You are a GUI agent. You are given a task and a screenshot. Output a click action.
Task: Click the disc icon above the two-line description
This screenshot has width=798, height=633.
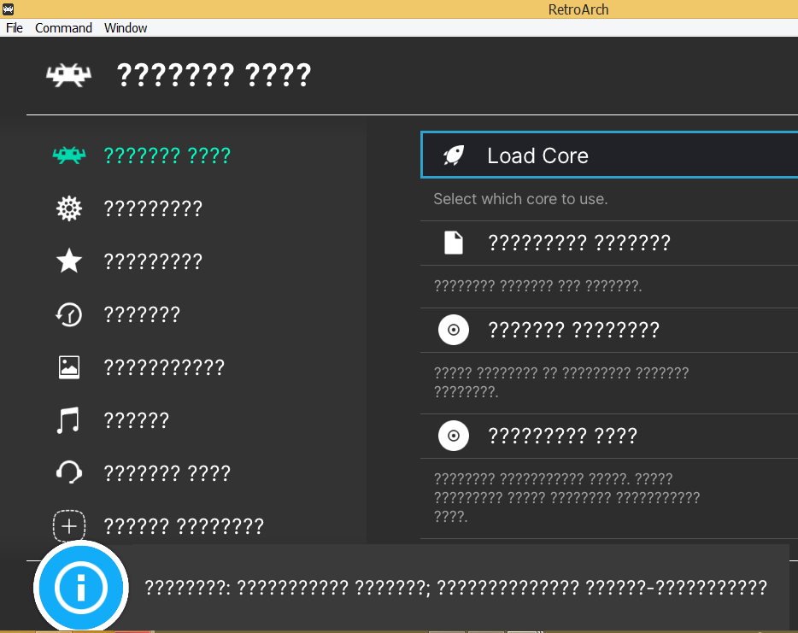click(454, 330)
